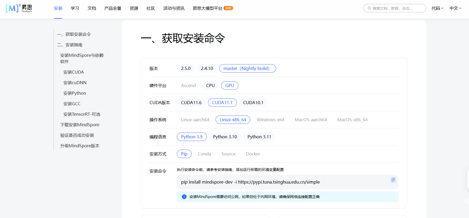The height and width of the screenshot is (218, 469).
Task: Click the 执行安装命令前 instruction text
Action: point(230,170)
